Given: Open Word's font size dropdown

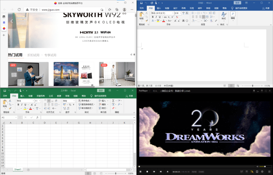Looking at the screenshot, I should (180, 13).
